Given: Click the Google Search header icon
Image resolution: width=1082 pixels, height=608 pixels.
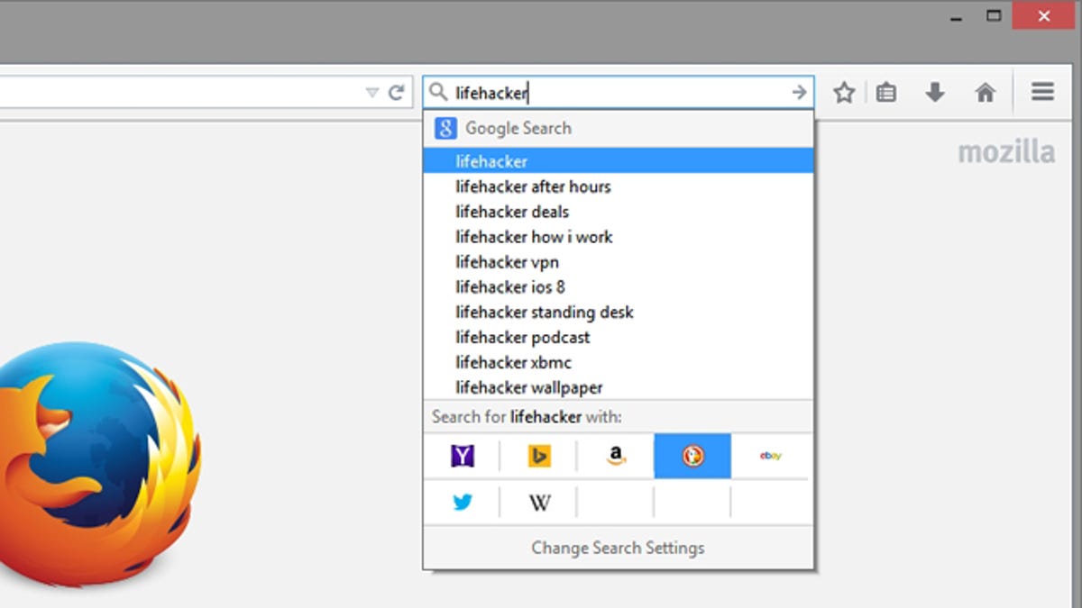Looking at the screenshot, I should [x=445, y=128].
